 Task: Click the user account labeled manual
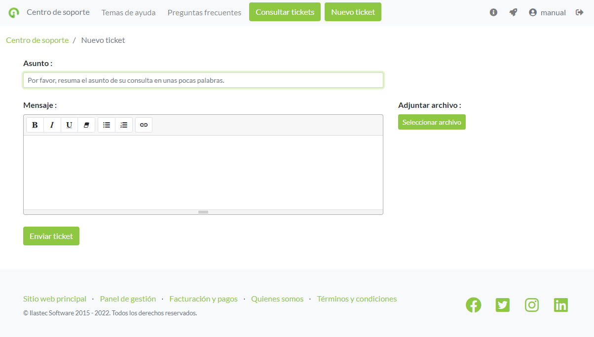pos(548,12)
